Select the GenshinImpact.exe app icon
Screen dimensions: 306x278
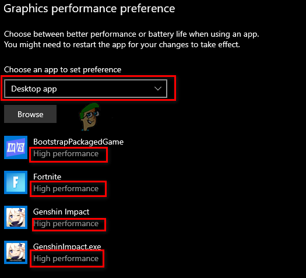(16, 252)
